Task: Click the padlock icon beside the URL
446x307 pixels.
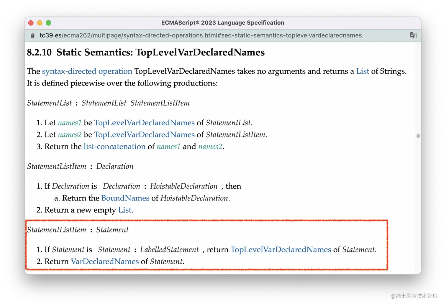Action: point(32,35)
